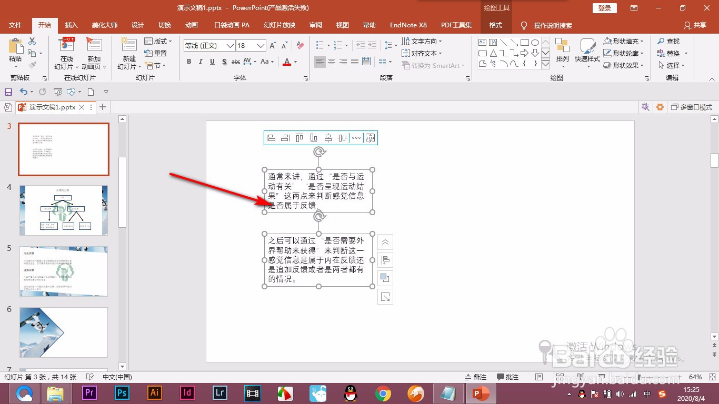719x404 pixels.
Task: Open the font size dropdown showing 18
Action: pyautogui.click(x=261, y=46)
